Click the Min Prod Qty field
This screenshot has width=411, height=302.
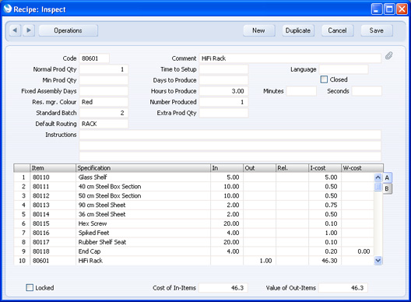[x=104, y=80]
